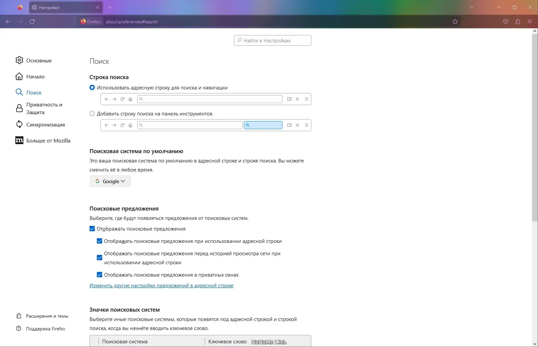Open Поддержка Firefox link
The width and height of the screenshot is (538, 347).
[x=46, y=329]
